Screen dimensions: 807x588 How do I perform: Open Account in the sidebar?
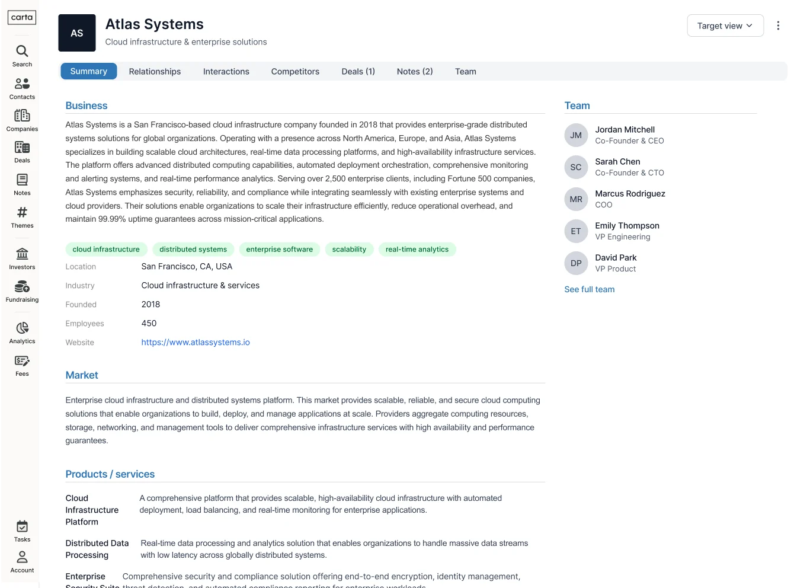pyautogui.click(x=22, y=562)
